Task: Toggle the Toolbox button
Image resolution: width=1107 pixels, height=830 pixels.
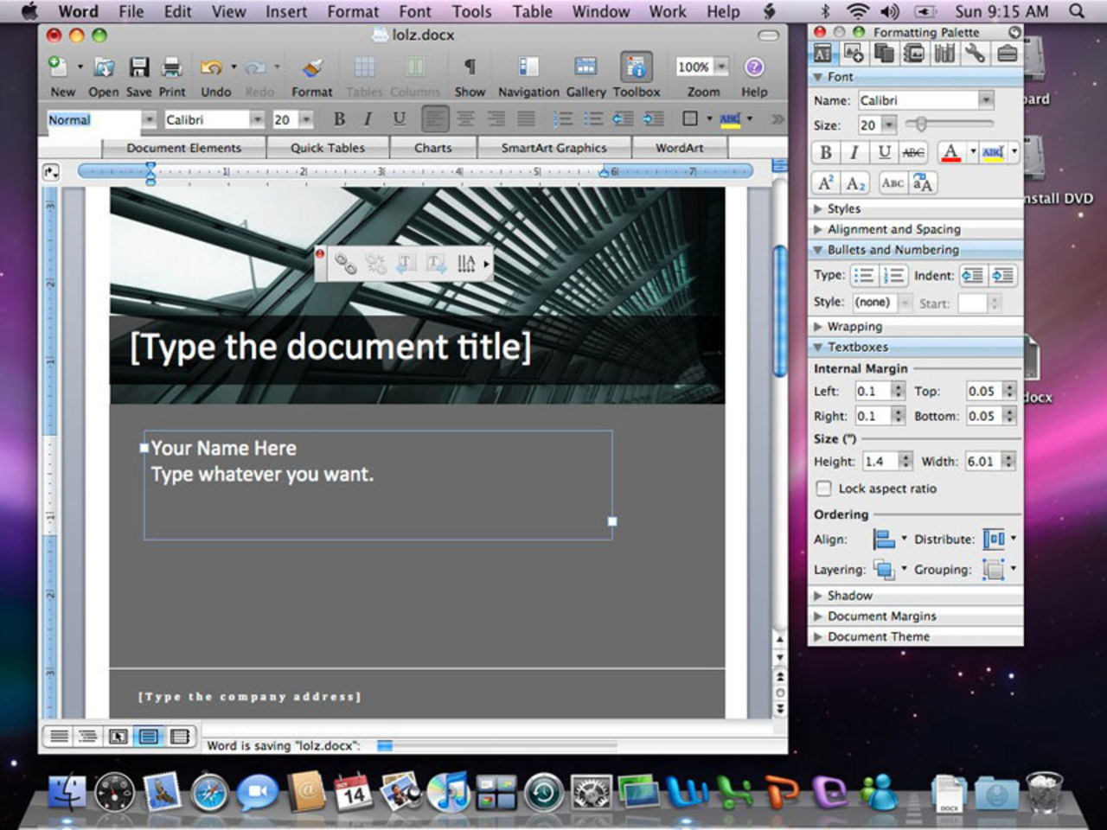Action: click(636, 68)
